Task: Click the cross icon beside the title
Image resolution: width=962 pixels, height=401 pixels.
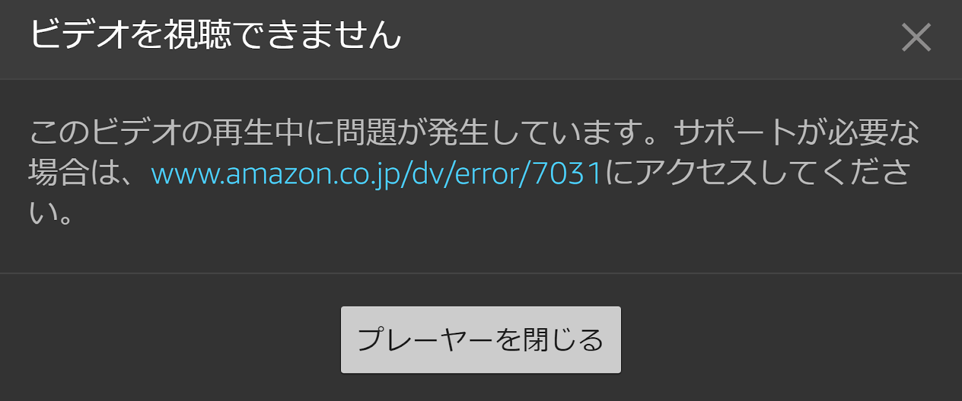Action: click(x=916, y=37)
